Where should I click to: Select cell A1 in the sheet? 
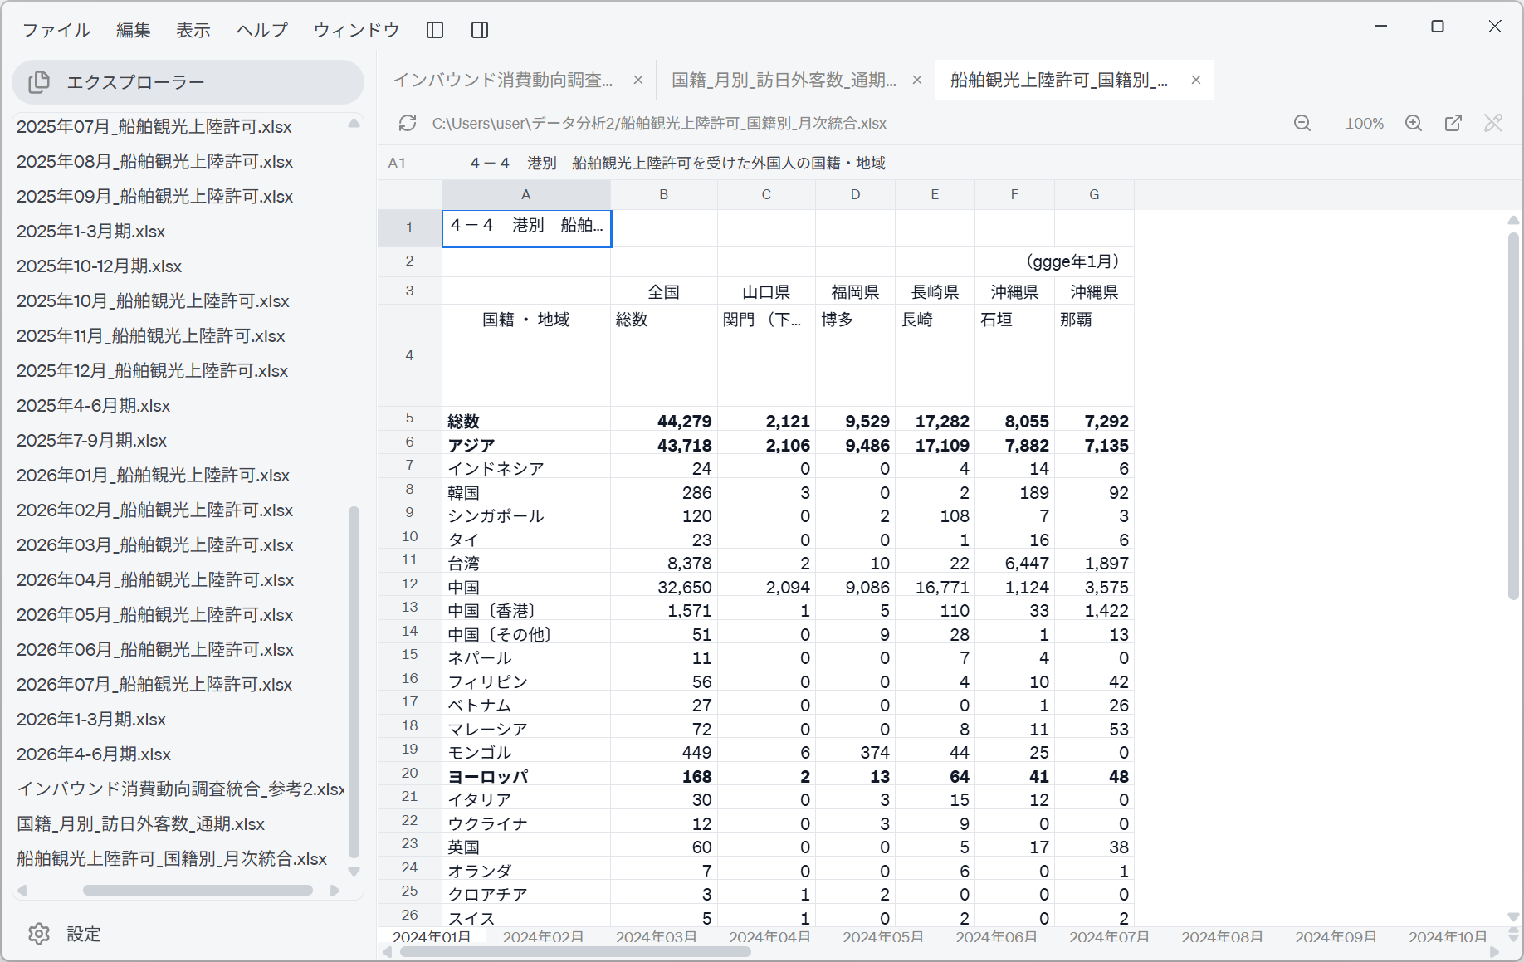(x=527, y=228)
